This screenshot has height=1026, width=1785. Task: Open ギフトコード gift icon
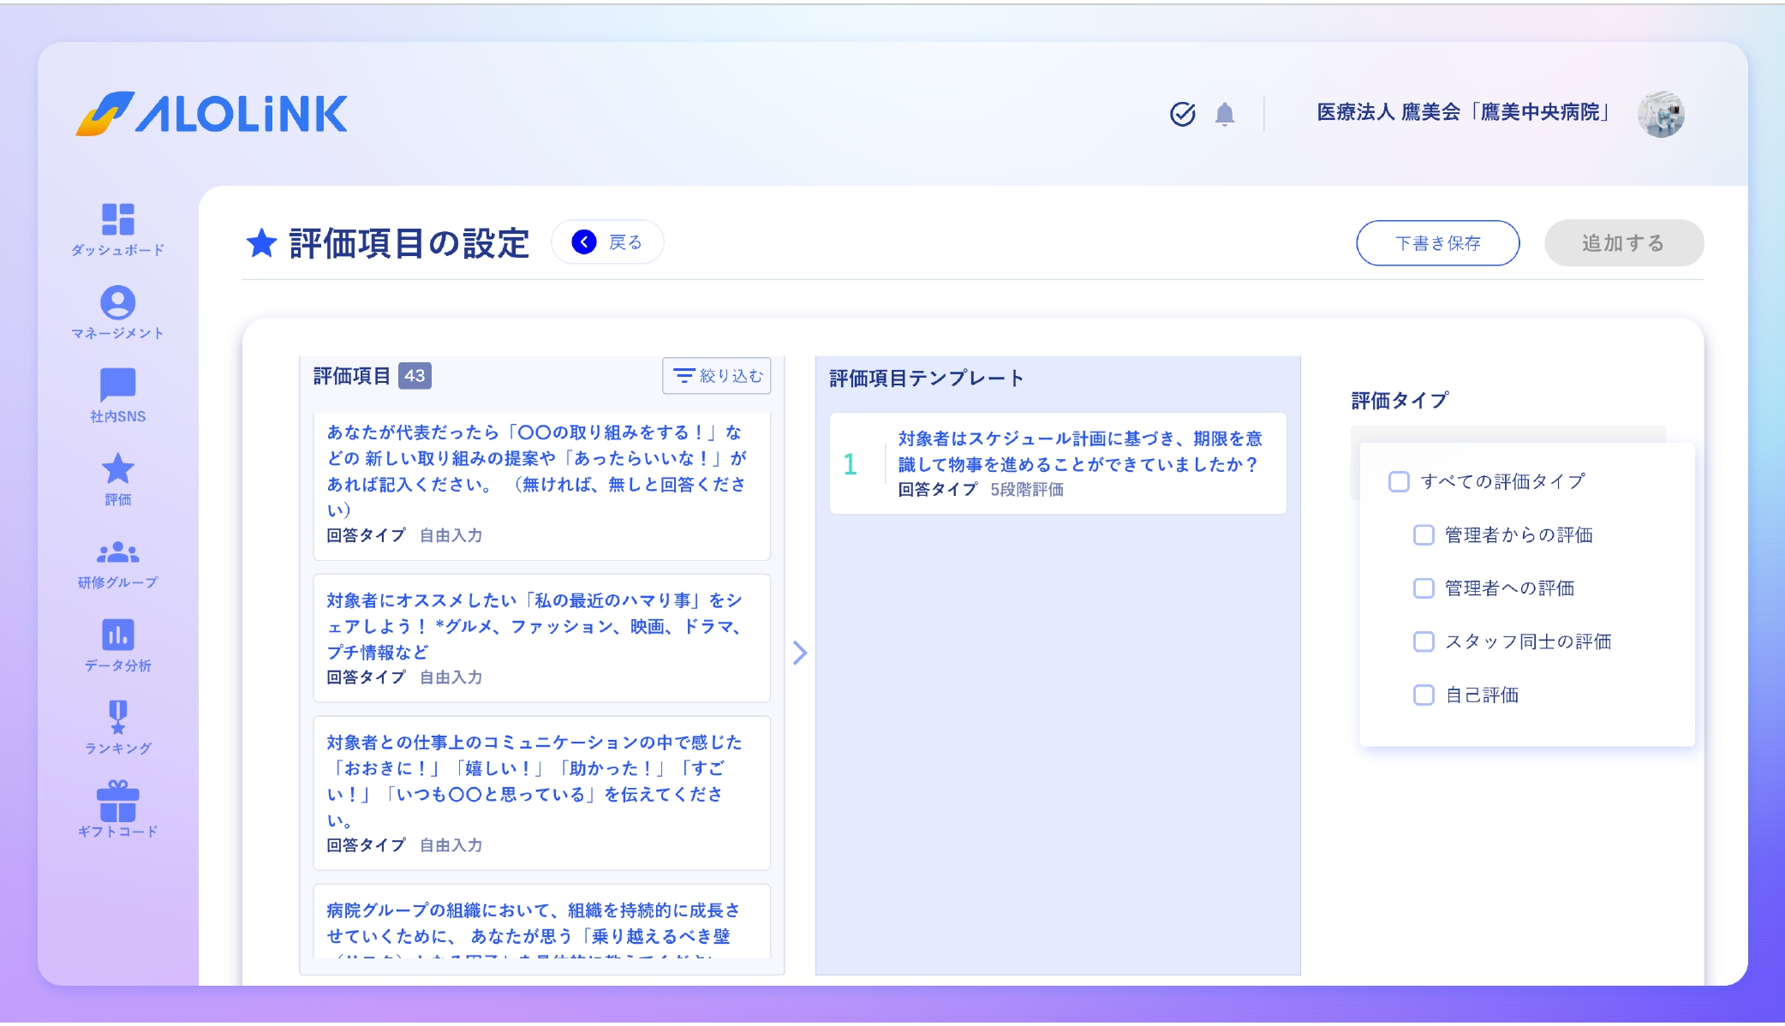tap(120, 800)
